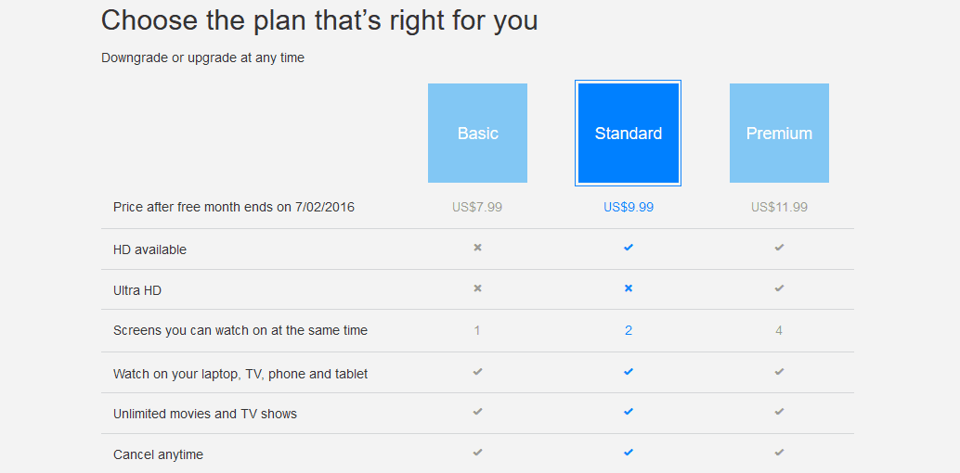
Task: Click the Standard screens count 2
Action: pyautogui.click(x=629, y=331)
